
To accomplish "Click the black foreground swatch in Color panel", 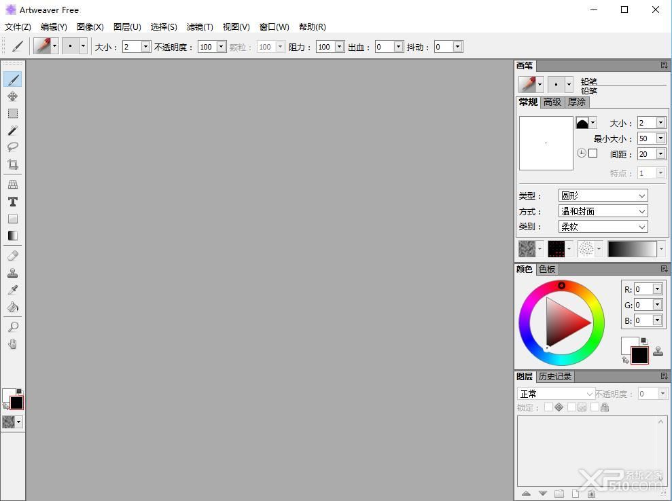I will [639, 356].
